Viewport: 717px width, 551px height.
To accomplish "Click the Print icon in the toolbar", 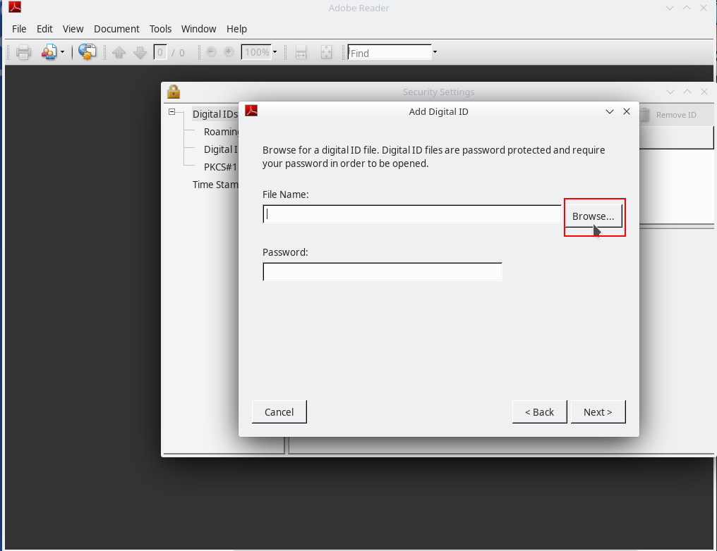I will 24,53.
